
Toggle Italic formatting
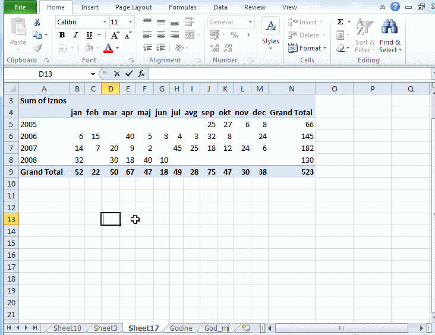pos(75,35)
